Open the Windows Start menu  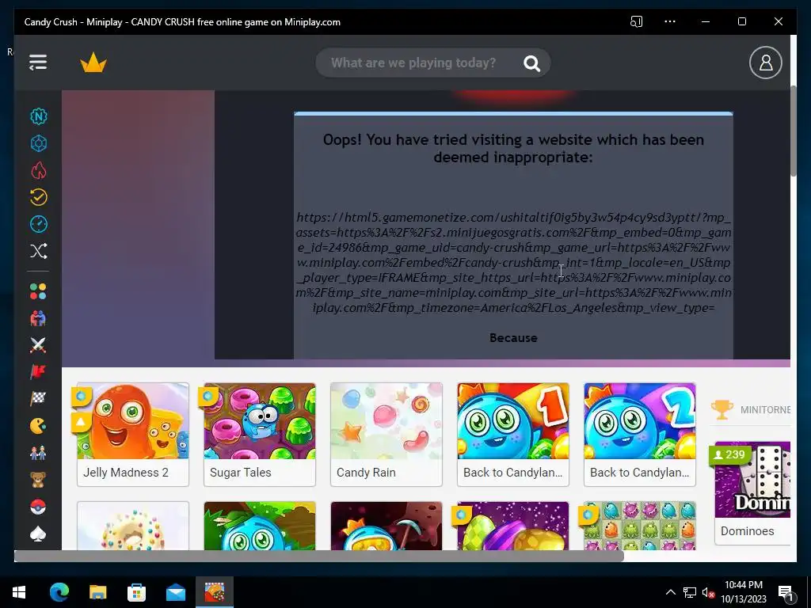19,592
